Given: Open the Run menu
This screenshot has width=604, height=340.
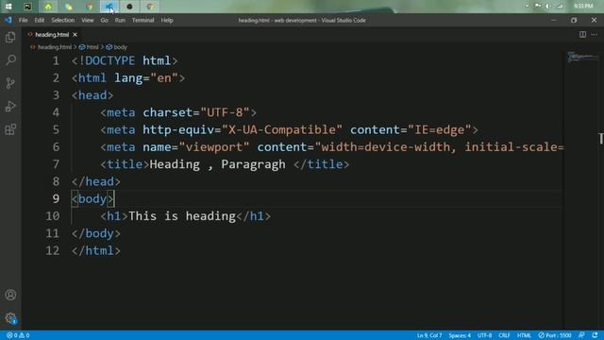Looking at the screenshot, I should click(x=120, y=20).
